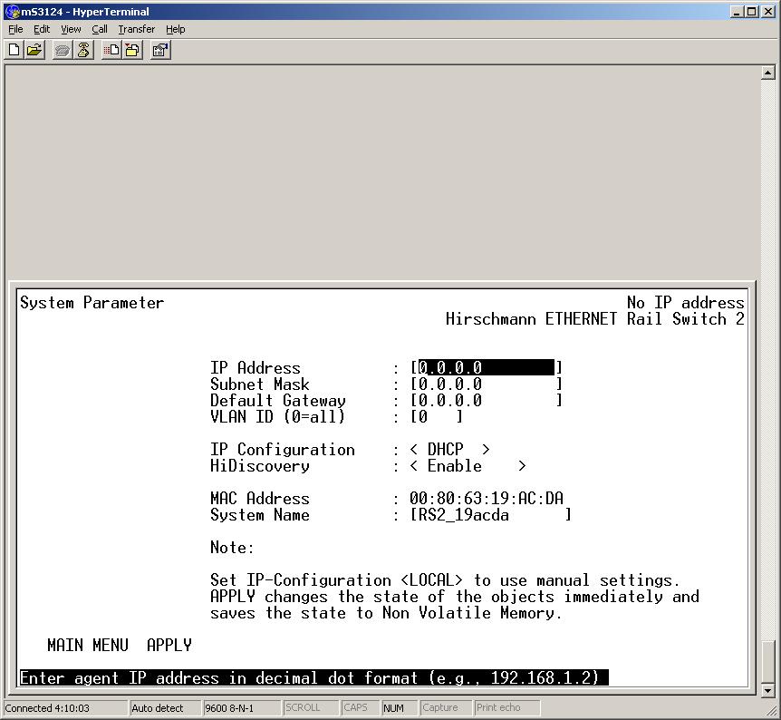The width and height of the screenshot is (781, 720).
Task: Select APPLY in the terminal screen
Action: click(169, 646)
